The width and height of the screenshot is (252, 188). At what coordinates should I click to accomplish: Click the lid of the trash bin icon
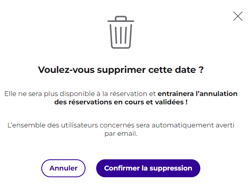121,19
